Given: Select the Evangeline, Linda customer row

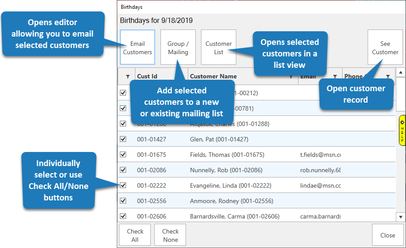Looking at the screenshot, I should (x=230, y=186).
